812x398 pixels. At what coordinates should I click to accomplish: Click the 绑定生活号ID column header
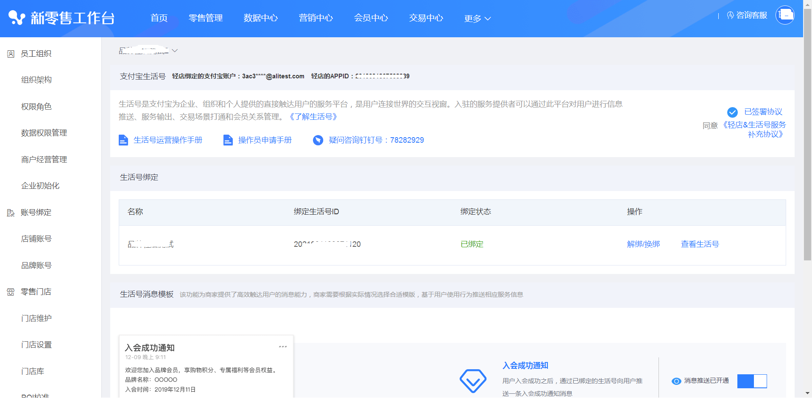(316, 212)
